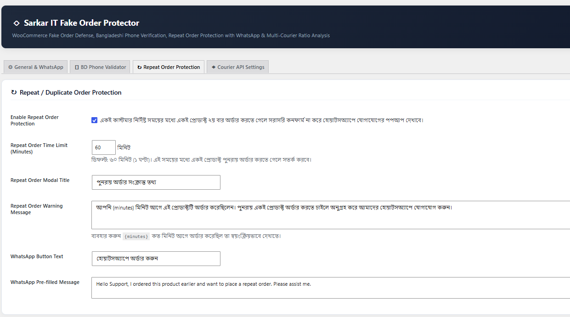Viewport: 570px width, 317px height.
Task: Click the WooCommerce Fake Order Defense subtitle
Action: 171,35
